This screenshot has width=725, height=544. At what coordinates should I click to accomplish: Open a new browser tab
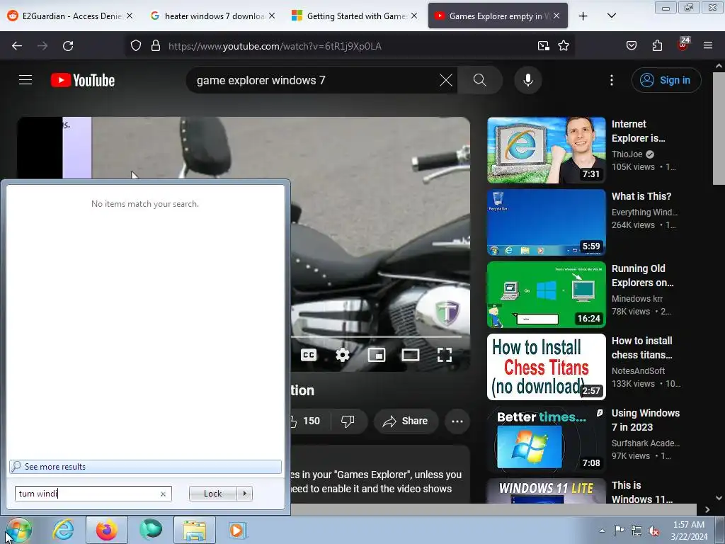click(x=583, y=16)
